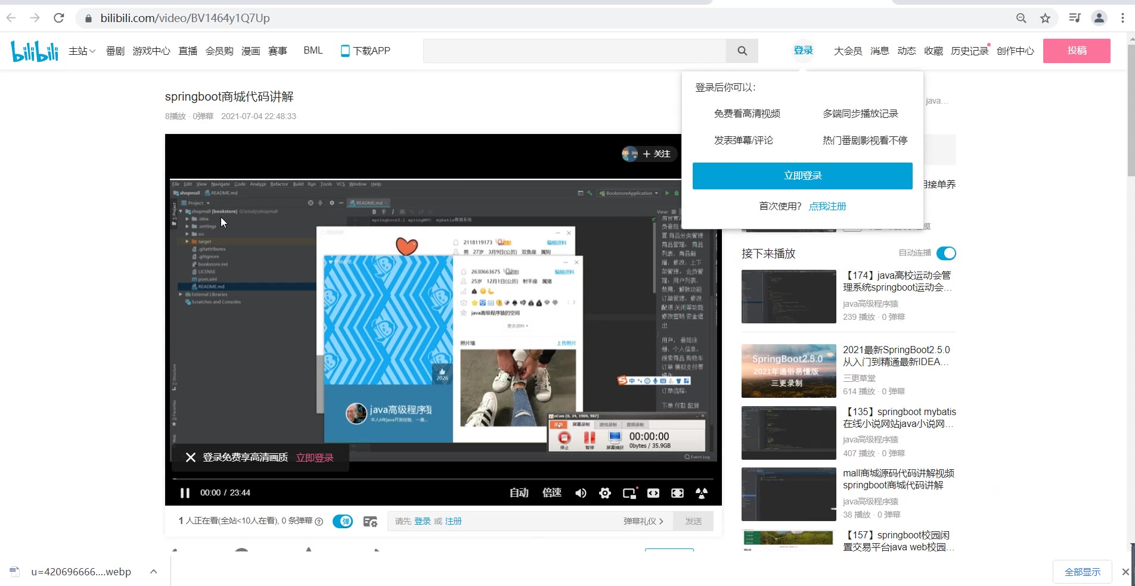Close the login quality prompt
Screen dimensions: 1135x586
[191, 457]
